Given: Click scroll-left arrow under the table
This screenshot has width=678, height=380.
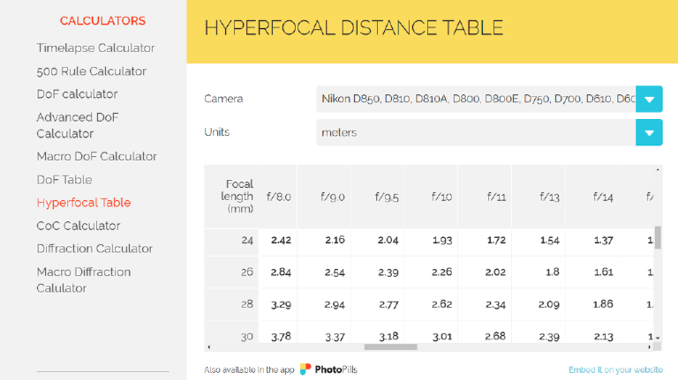Looking at the screenshot, I should pos(208,346).
